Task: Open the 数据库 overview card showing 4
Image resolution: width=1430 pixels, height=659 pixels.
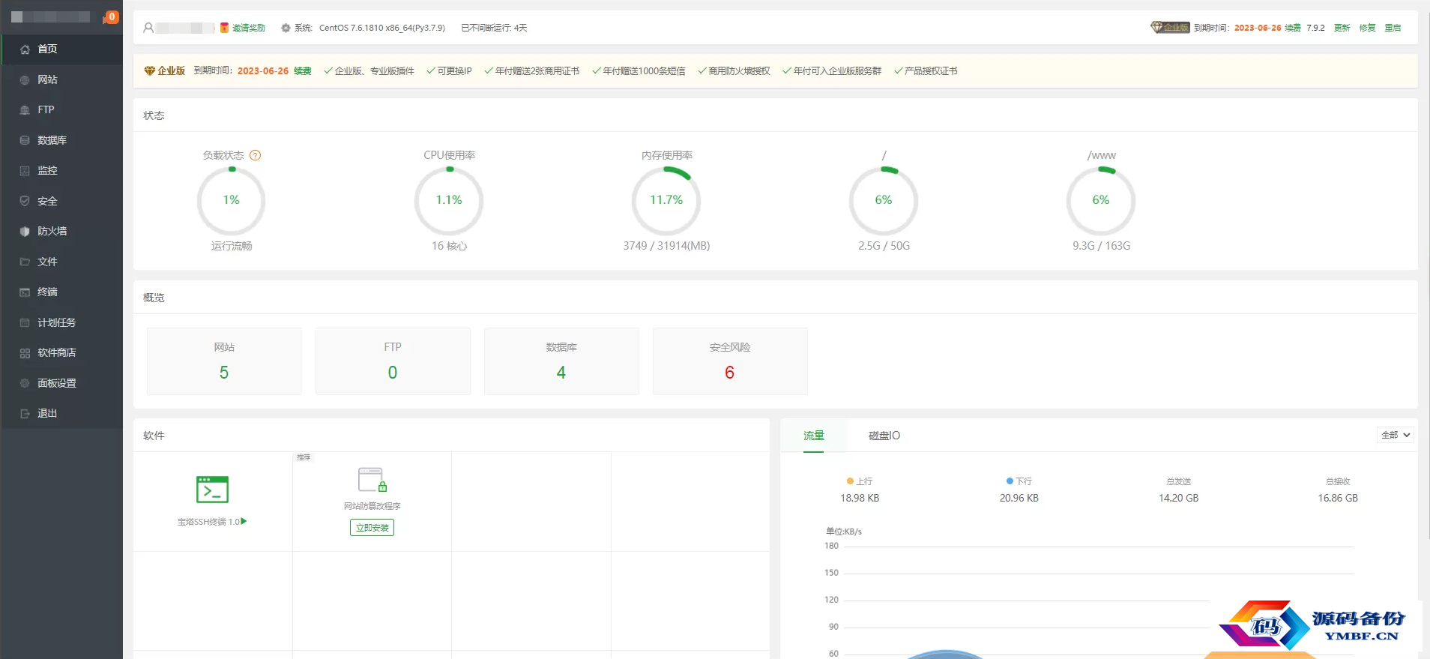Action: point(561,361)
